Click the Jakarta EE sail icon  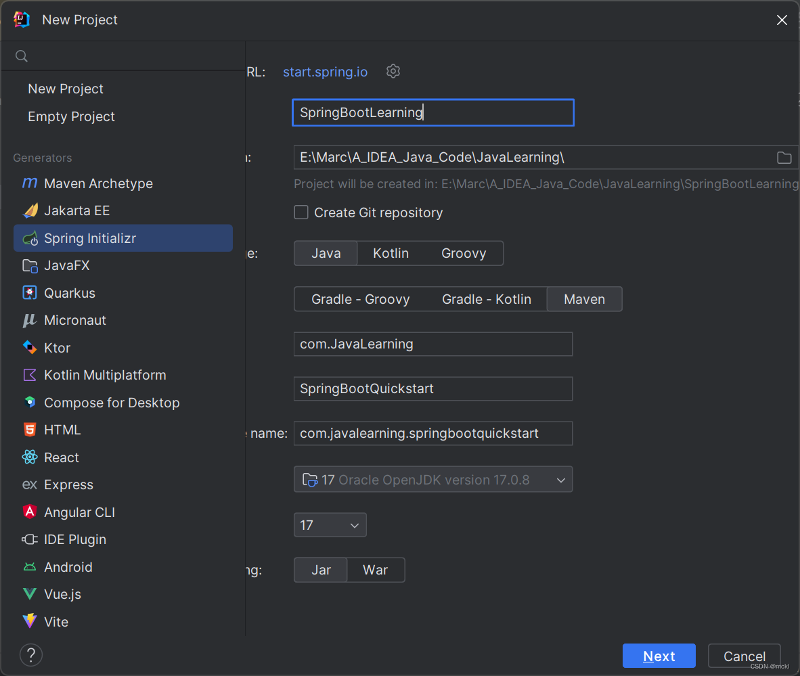click(x=30, y=210)
